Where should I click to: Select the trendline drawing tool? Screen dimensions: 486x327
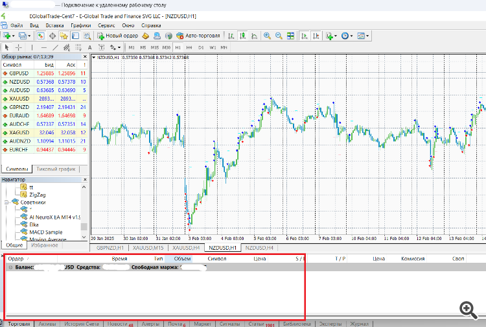click(56, 47)
